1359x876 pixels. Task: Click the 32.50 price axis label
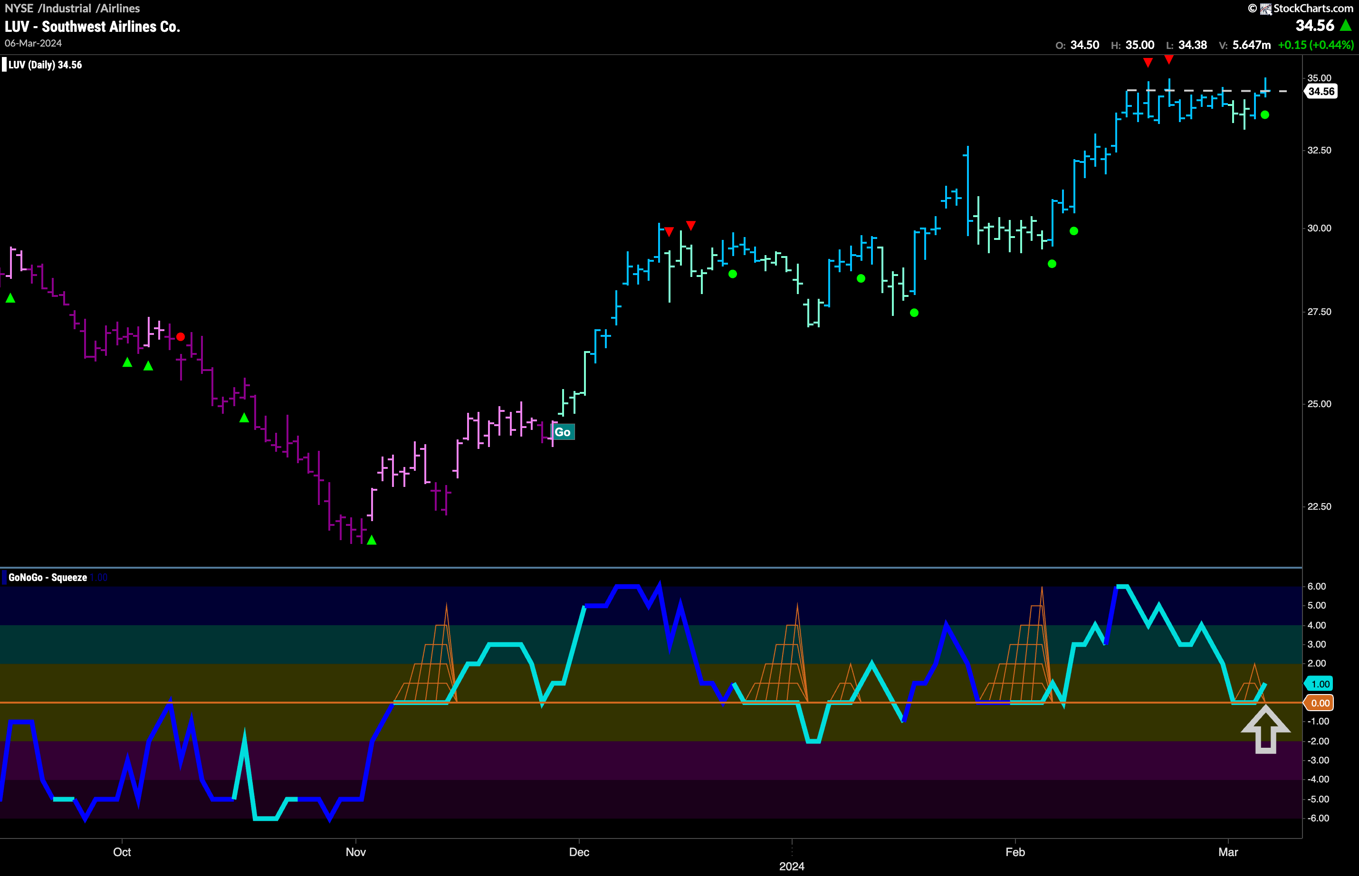click(x=1319, y=150)
